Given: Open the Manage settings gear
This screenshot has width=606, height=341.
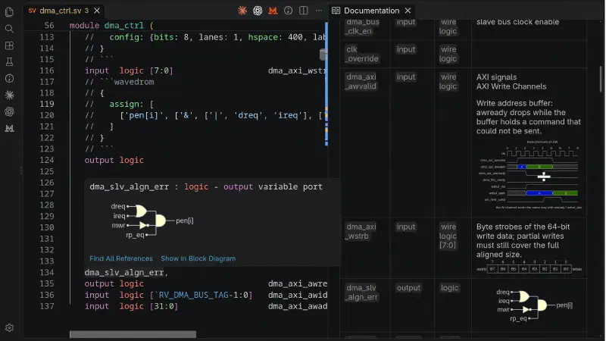Looking at the screenshot, I should [9, 328].
